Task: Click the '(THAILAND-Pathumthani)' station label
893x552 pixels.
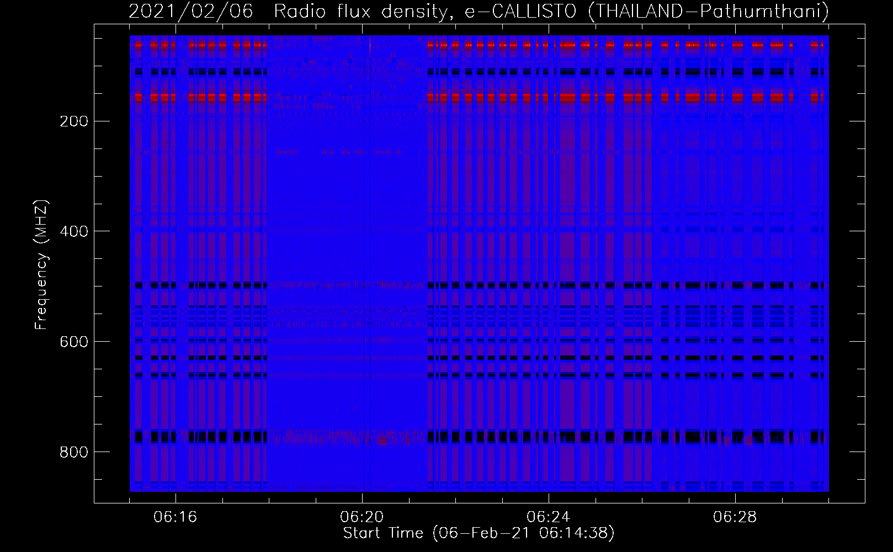Action: pyautogui.click(x=709, y=11)
